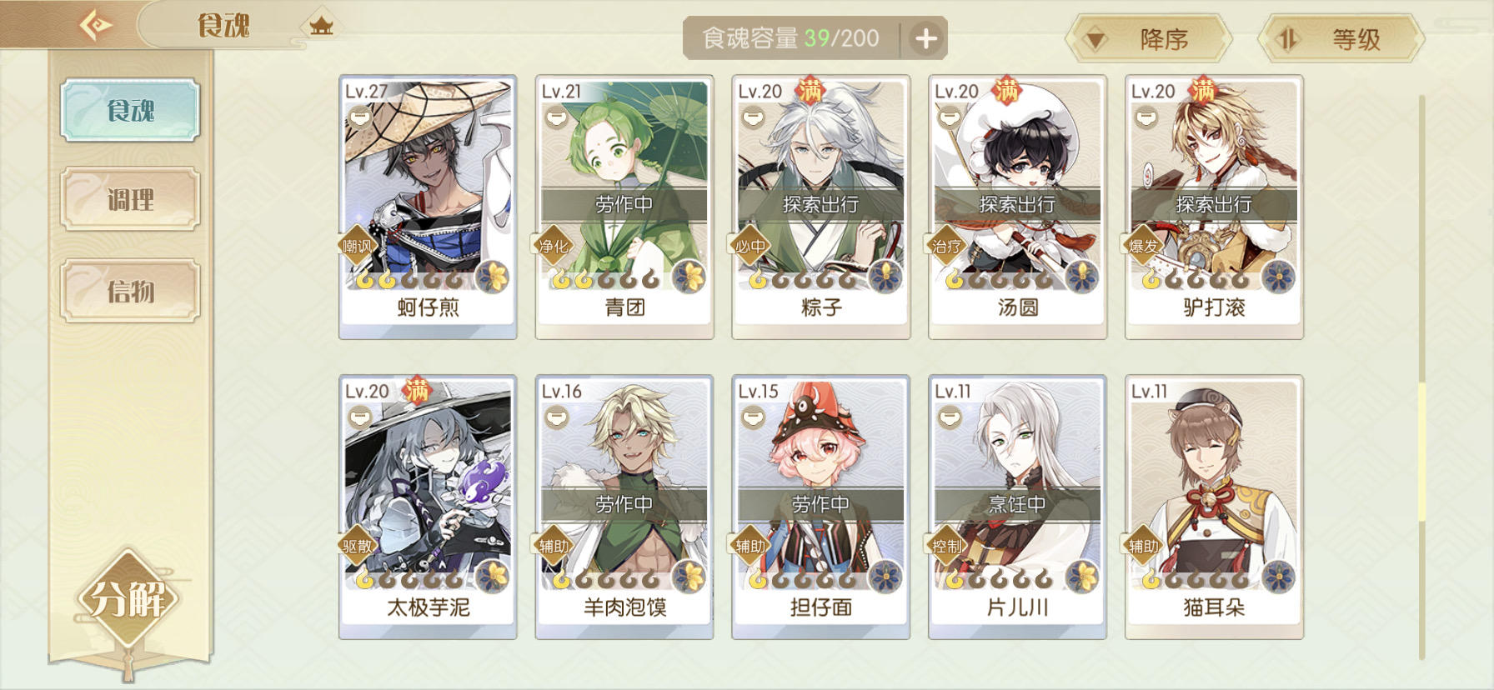Screen dimensions: 1494x690
Task: Click the 驱散 role badge on 太极芋泥
Action: tap(358, 545)
